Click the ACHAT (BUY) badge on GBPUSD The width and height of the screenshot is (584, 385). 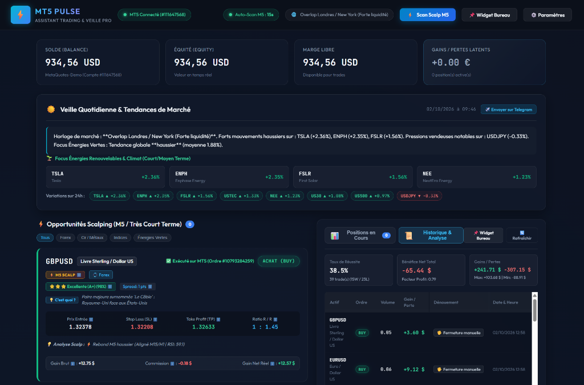278,261
